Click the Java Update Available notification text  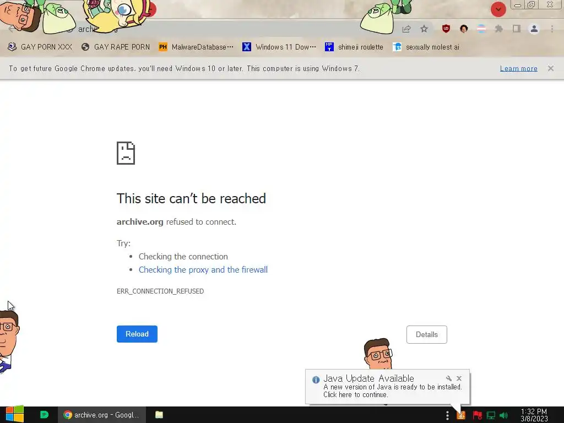pyautogui.click(x=368, y=378)
